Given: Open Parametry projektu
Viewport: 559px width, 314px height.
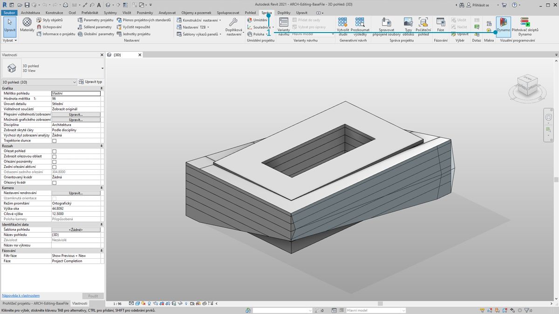Looking at the screenshot, I should [x=95, y=20].
